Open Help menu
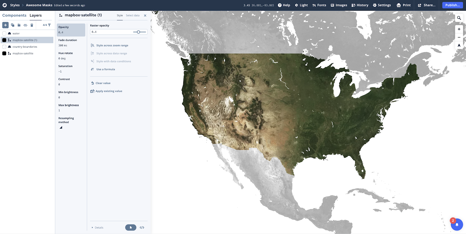This screenshot has height=234, width=466. 284,5
